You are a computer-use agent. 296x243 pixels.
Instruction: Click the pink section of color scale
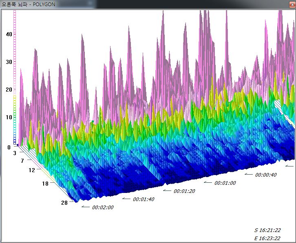click(x=15, y=49)
